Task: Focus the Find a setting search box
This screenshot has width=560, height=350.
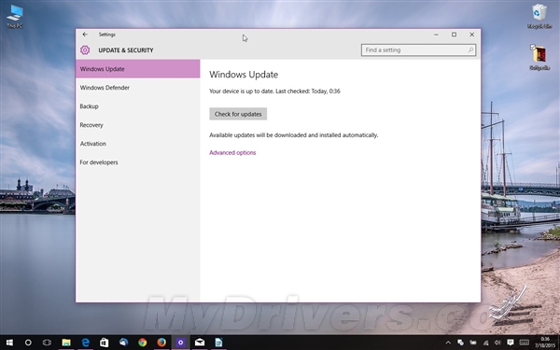Action: click(x=418, y=50)
